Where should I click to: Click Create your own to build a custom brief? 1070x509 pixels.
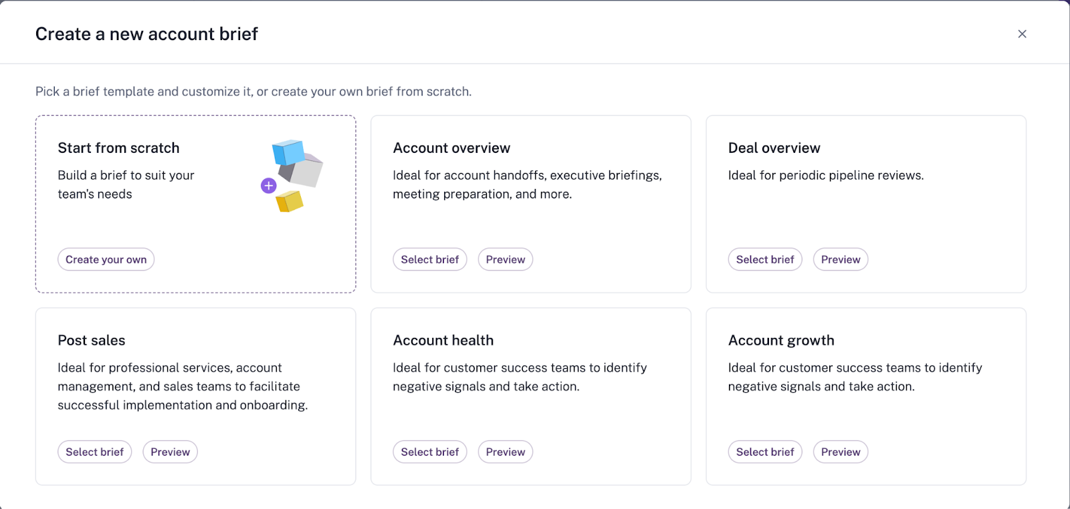click(x=106, y=259)
